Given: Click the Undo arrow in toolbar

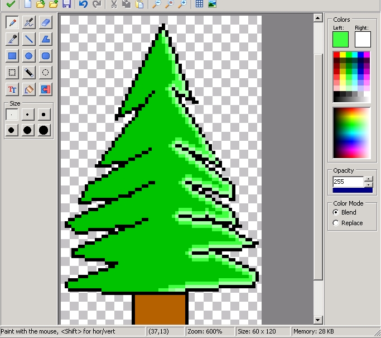Looking at the screenshot, I should (83, 4).
